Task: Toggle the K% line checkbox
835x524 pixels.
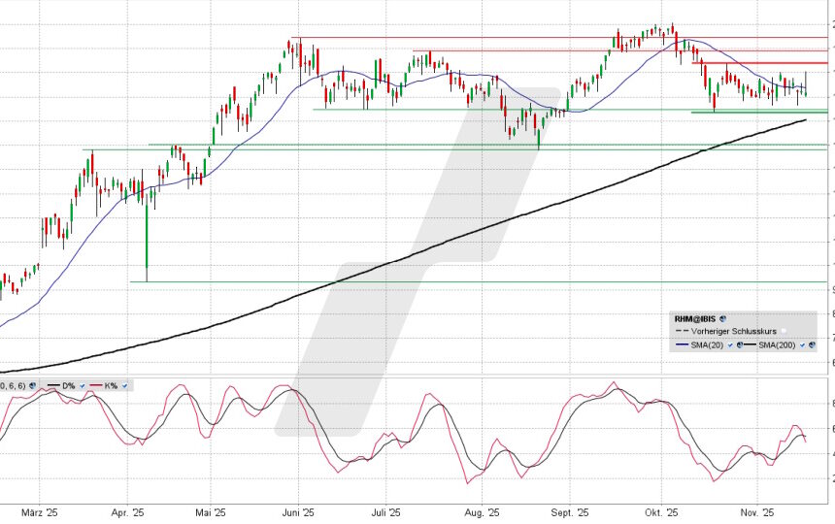Action: (124, 386)
